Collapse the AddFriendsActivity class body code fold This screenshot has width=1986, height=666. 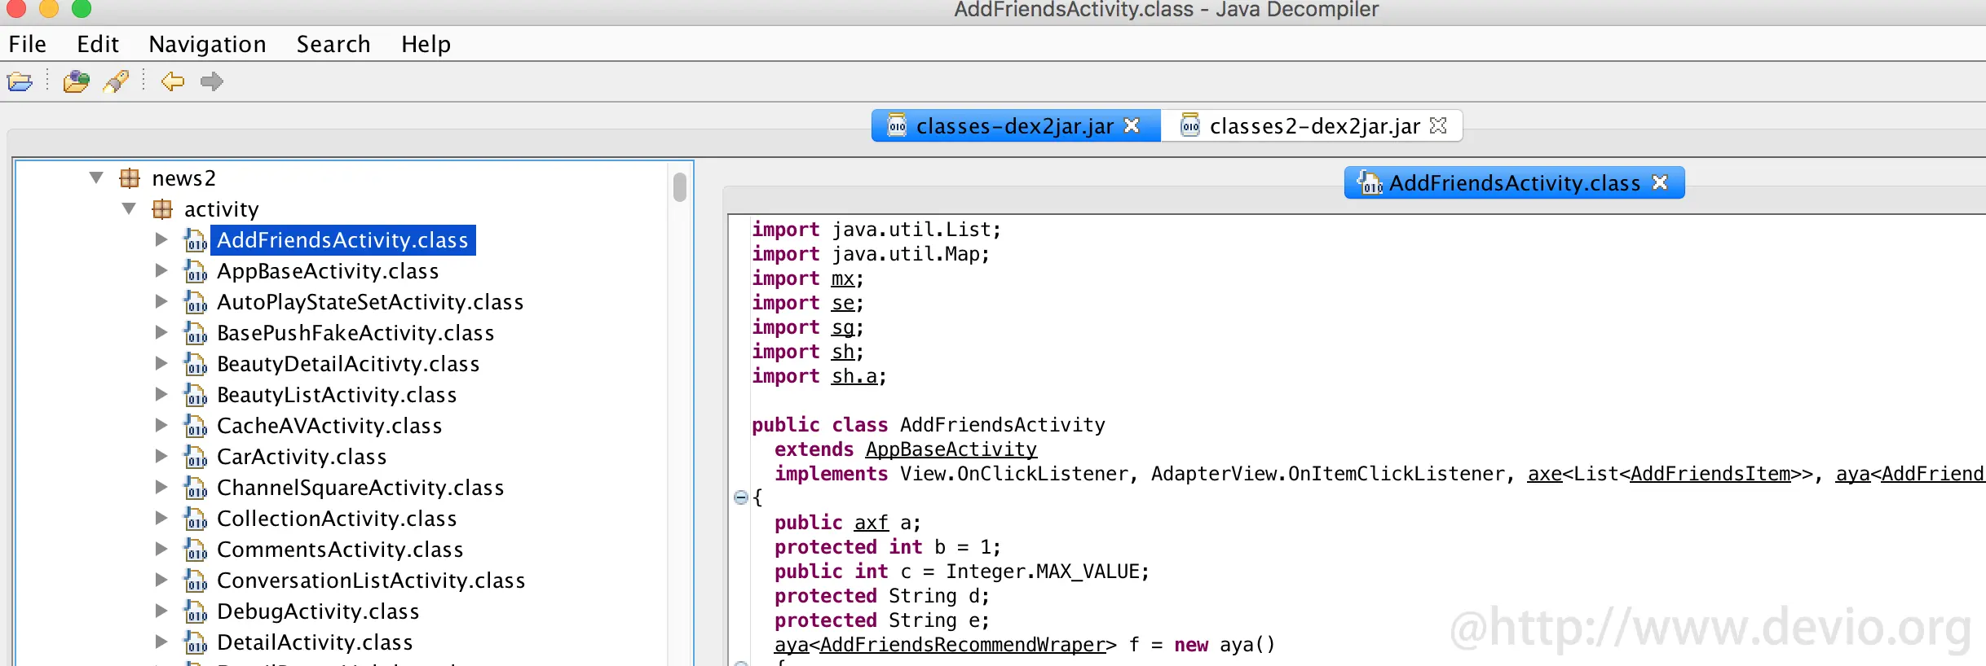click(x=741, y=497)
